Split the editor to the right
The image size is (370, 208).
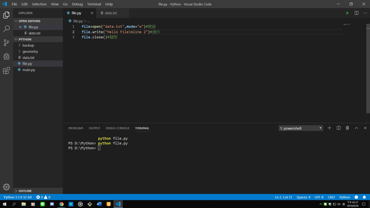tap(356, 13)
